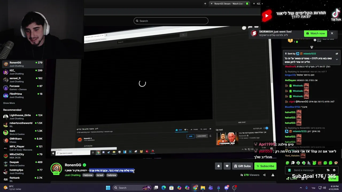The image size is (342, 192).
Task: Open the weather widget showing 20°C
Action: point(12,188)
